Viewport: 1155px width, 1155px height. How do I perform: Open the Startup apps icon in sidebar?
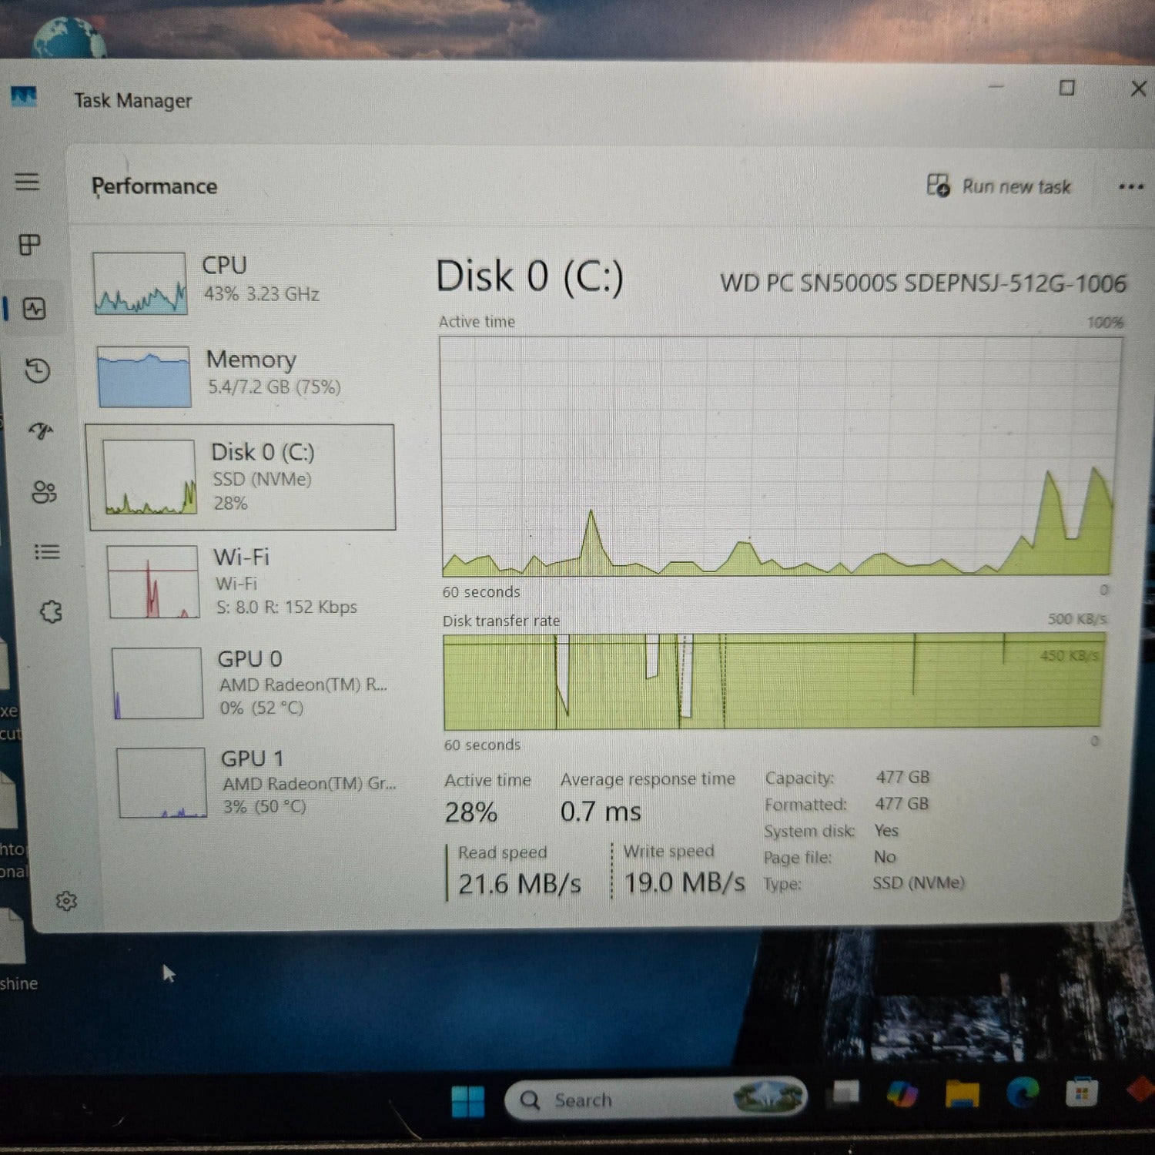tap(41, 430)
